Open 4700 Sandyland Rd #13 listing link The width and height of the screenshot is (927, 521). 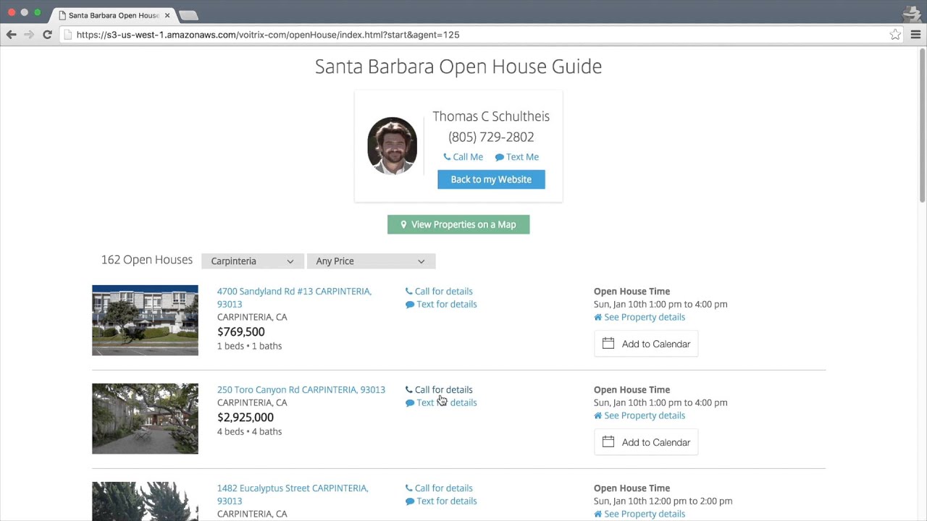[x=294, y=297]
